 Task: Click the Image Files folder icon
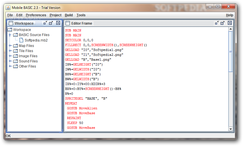click(15, 56)
